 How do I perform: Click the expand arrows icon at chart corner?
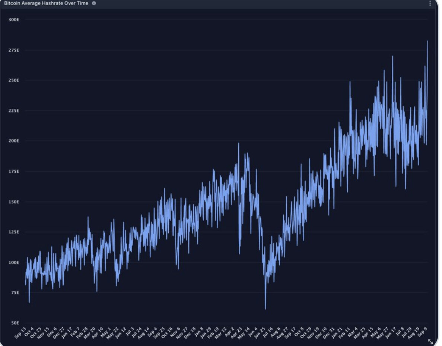[x=430, y=342]
